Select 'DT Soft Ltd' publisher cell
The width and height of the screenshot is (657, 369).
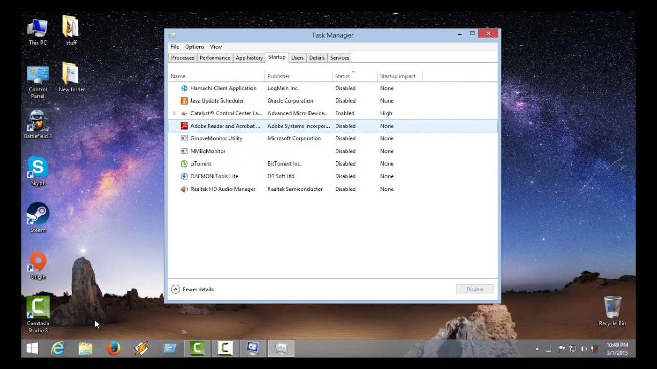point(281,176)
